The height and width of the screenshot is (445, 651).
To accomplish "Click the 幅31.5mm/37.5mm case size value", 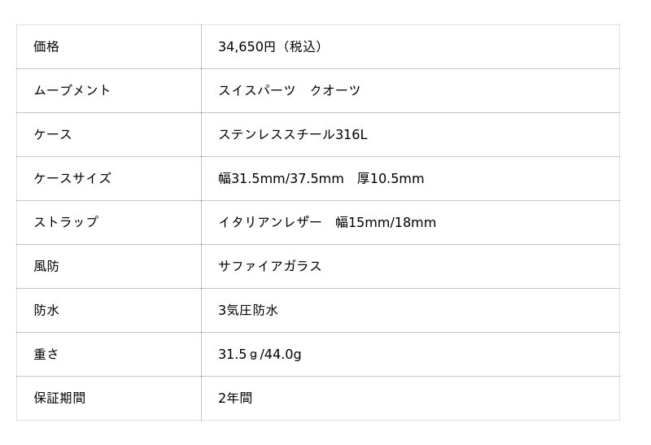I will [281, 179].
